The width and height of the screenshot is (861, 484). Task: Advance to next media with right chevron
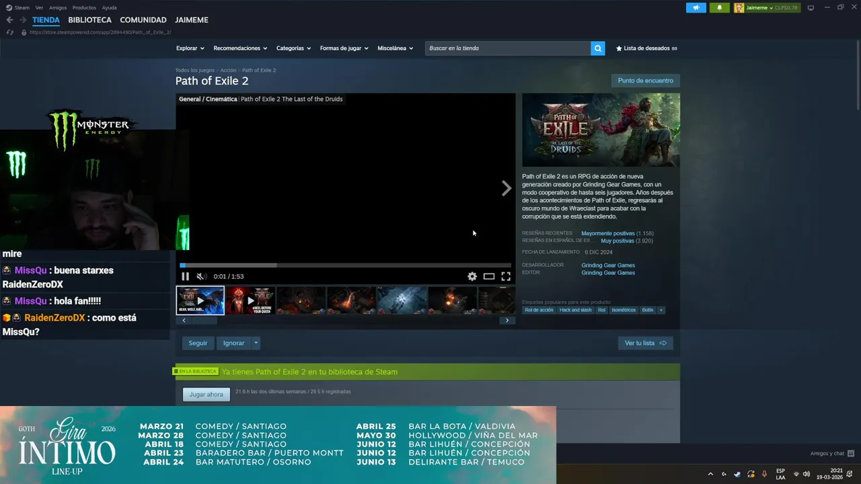click(507, 189)
